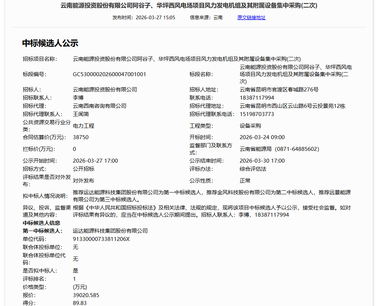The width and height of the screenshot is (379, 306).
Task: Click the 拦标价 value 0
Action: coord(74,149)
